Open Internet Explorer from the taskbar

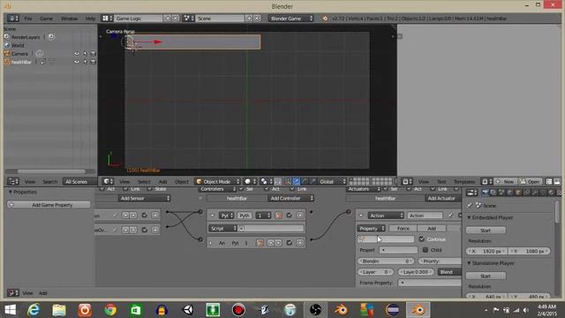[x=34, y=310]
